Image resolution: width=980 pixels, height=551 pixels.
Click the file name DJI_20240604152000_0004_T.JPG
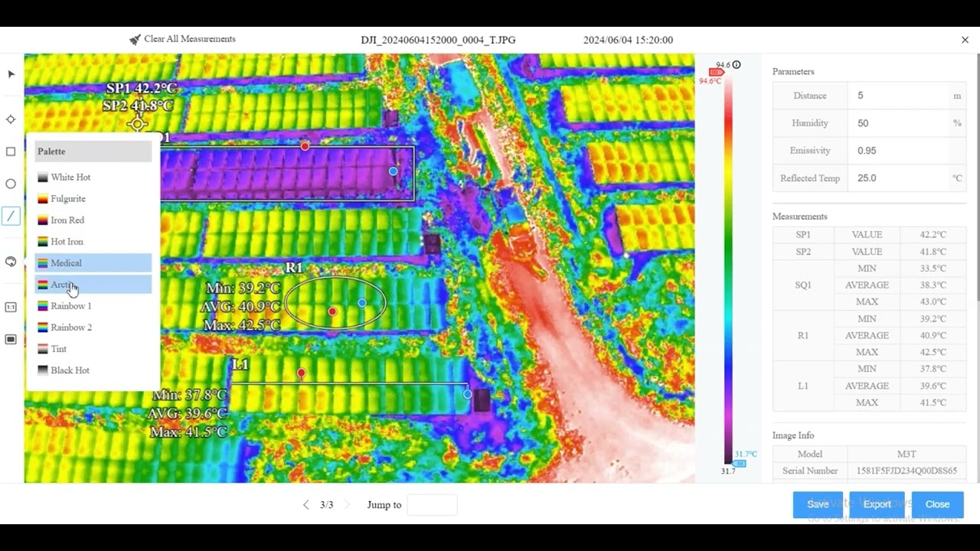[x=438, y=40]
